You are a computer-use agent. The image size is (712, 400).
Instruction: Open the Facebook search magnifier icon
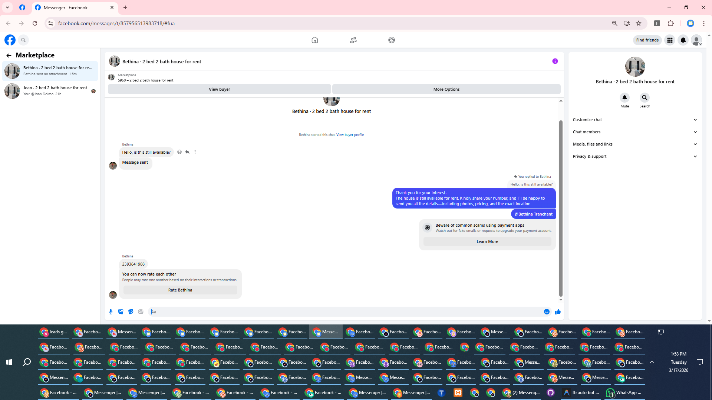(23, 40)
